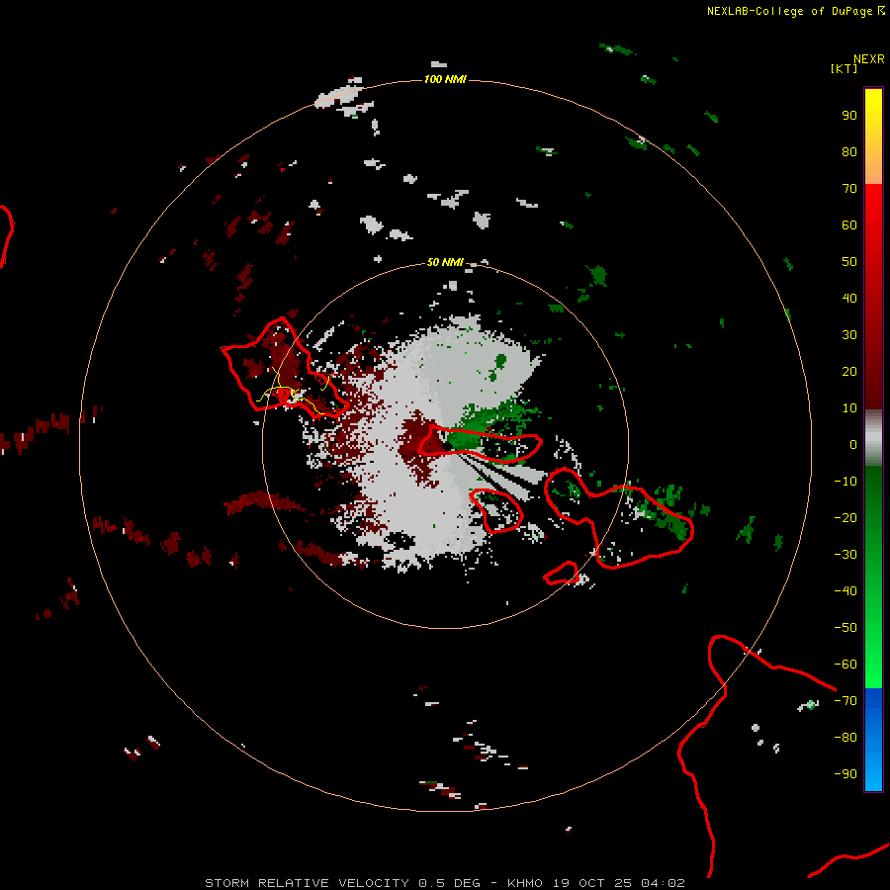The width and height of the screenshot is (890, 890).
Task: Click the 50 value on velocity scale
Action: pos(849,262)
